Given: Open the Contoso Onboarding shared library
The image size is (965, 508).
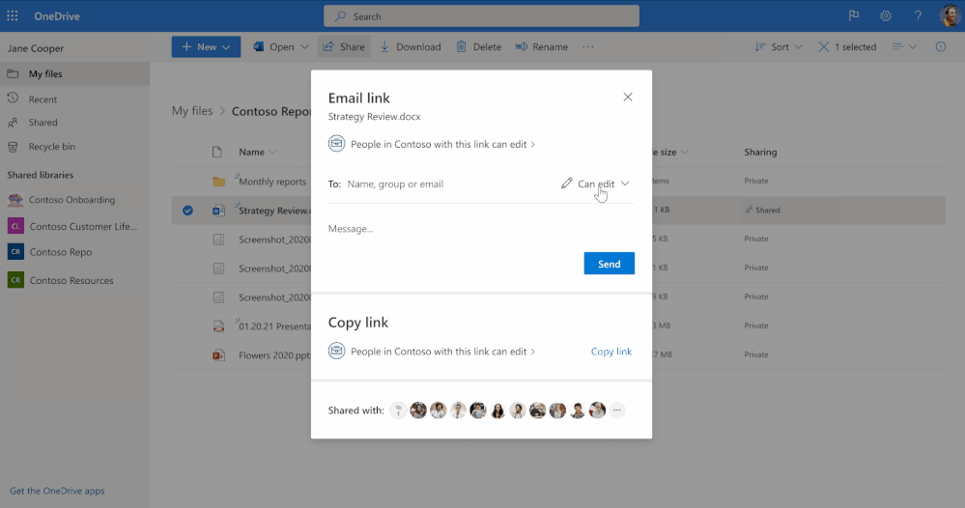Looking at the screenshot, I should tap(71, 200).
